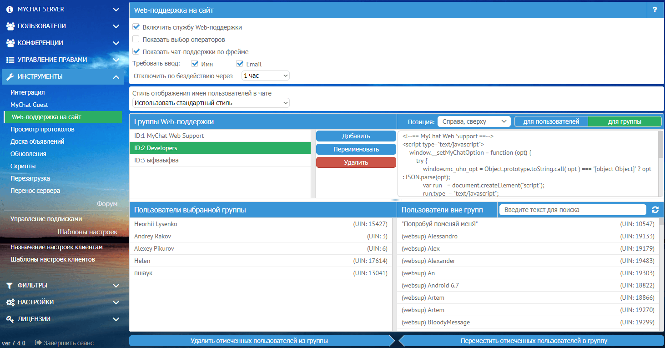This screenshot has width=665, height=348.
Task: Open the Скрипты menu item
Action: point(23,166)
